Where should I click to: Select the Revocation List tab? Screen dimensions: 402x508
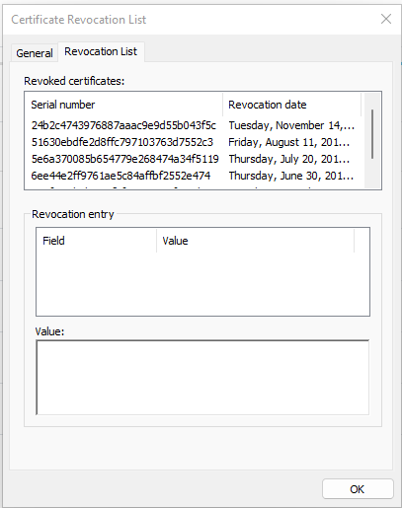(101, 51)
